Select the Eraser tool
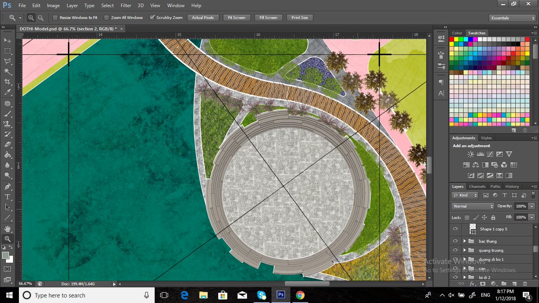The height and width of the screenshot is (303, 539). coord(8,145)
